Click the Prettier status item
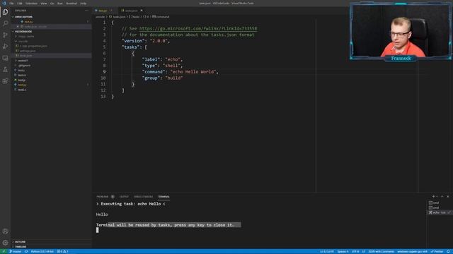Viewport: 453px width, 254px height. coord(437,251)
